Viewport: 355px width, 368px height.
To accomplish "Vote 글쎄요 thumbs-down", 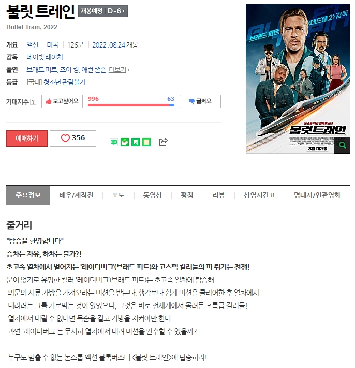I will pyautogui.click(x=200, y=101).
